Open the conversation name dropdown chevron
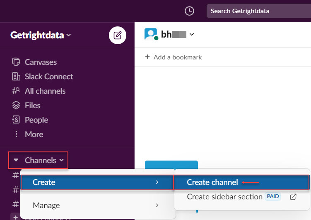311x220 pixels. (192, 34)
